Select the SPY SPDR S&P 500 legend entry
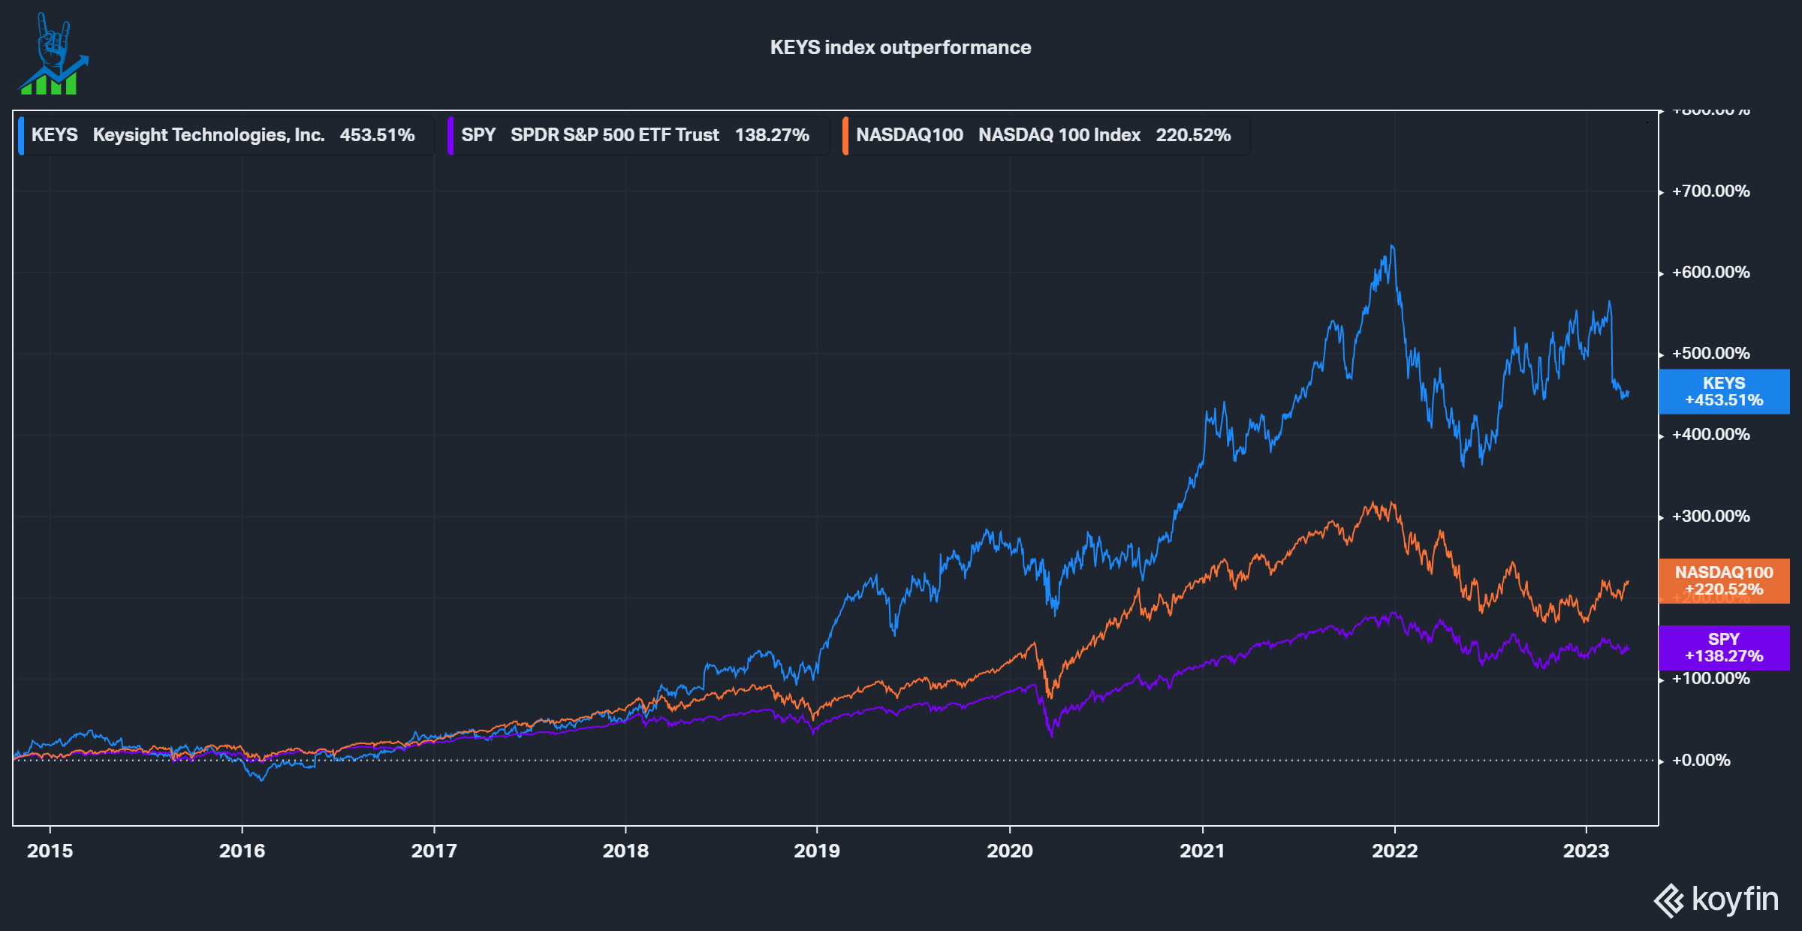Viewport: 1802px width, 931px height. click(638, 135)
